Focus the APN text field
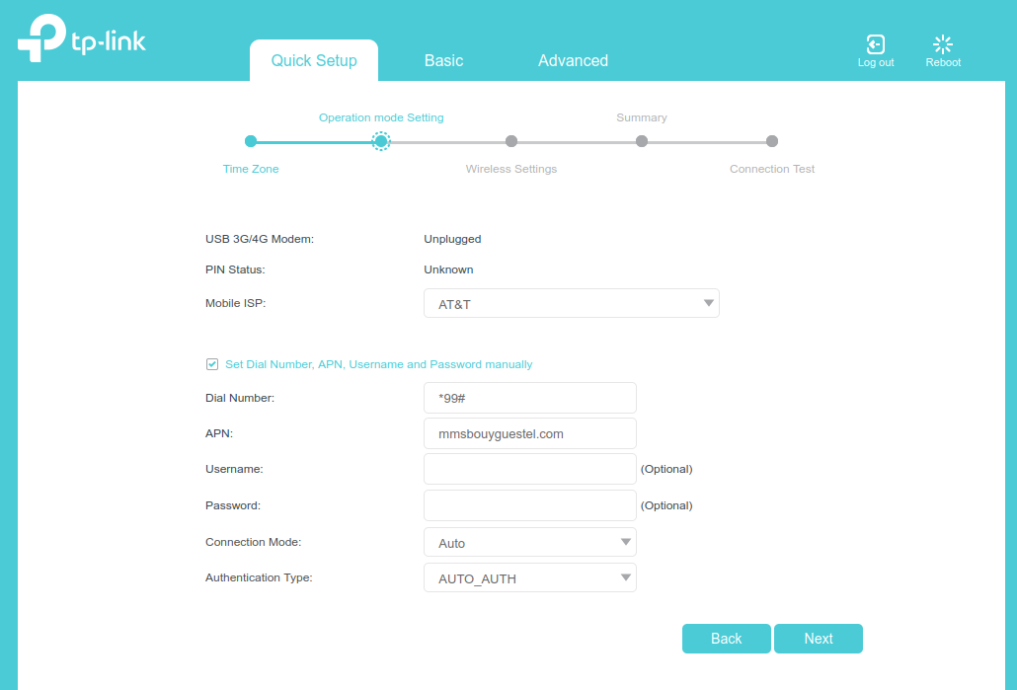 pos(529,433)
